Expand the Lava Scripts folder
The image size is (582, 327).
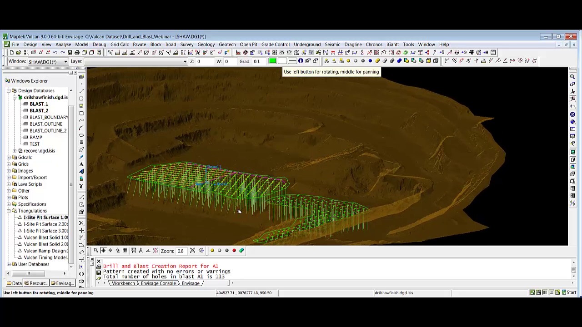(9, 184)
